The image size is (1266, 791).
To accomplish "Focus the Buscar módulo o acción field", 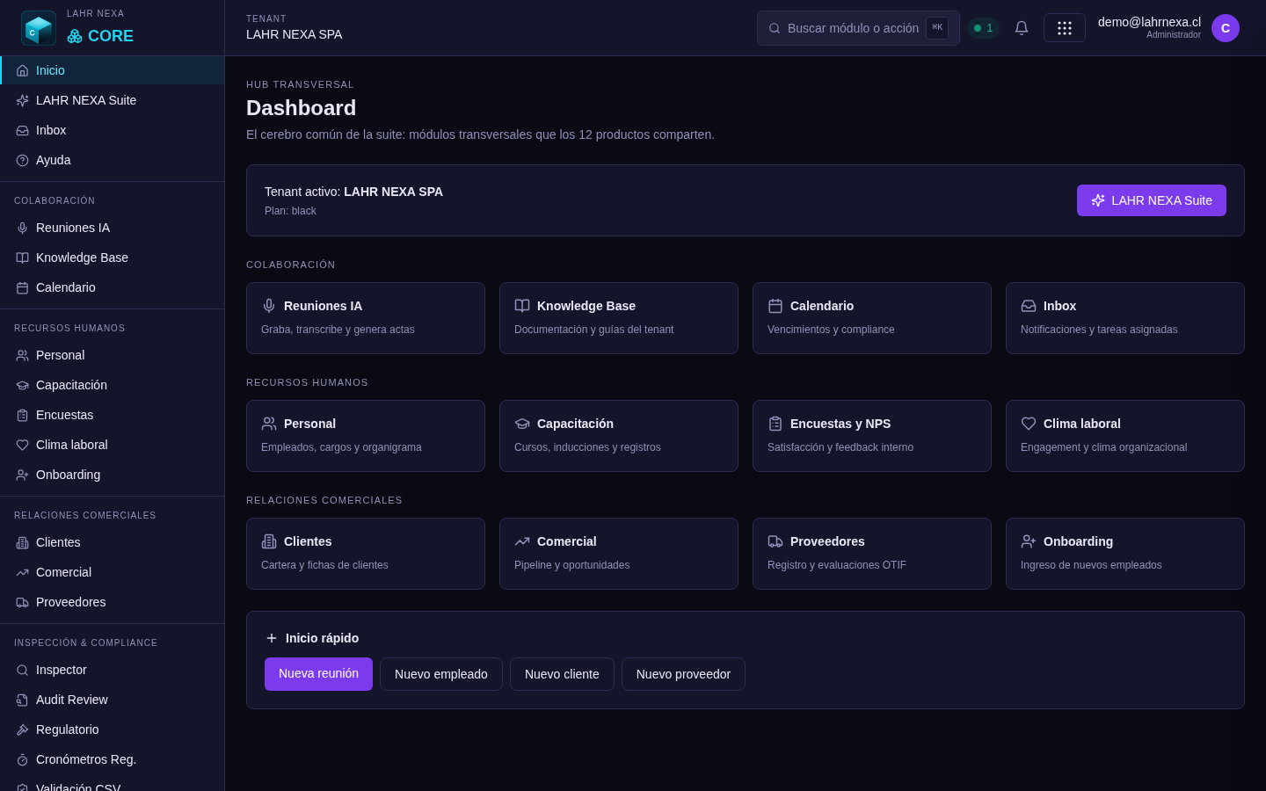I will tap(858, 28).
